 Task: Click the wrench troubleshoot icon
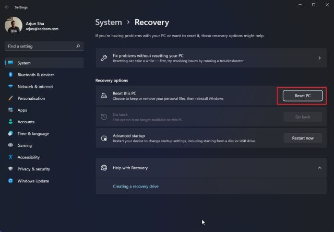tap(104, 58)
